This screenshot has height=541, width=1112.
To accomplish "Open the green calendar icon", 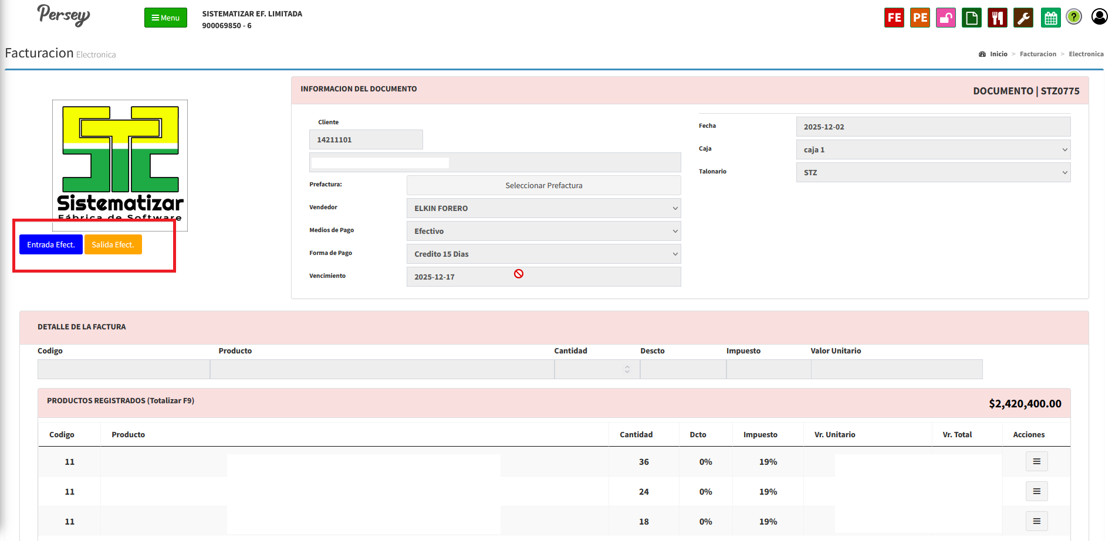I will [x=1050, y=18].
